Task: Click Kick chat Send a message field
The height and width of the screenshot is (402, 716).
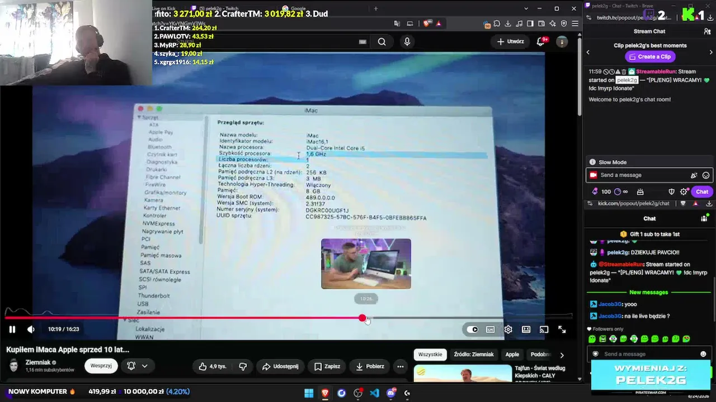Action: pos(649,354)
